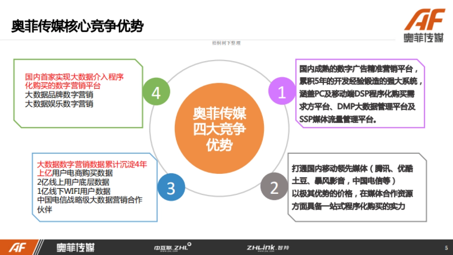Select the blue-bordered big data text box
Viewport: 453px width, 255px height.
(x=94, y=187)
